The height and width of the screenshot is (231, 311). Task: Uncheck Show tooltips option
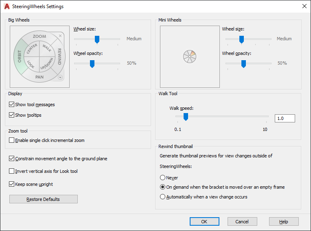click(x=11, y=115)
